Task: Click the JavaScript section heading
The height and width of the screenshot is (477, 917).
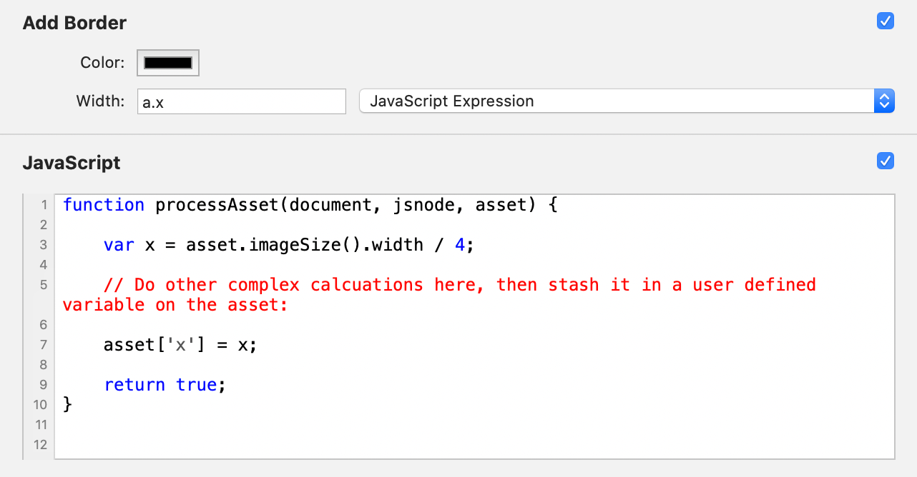Action: pos(72,163)
